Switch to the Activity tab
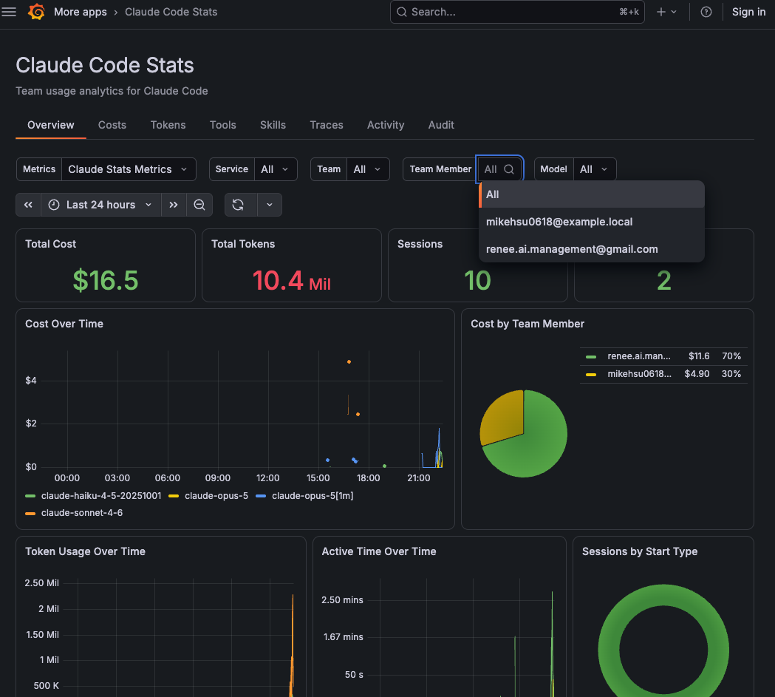Viewport: 775px width, 697px height. click(x=386, y=125)
